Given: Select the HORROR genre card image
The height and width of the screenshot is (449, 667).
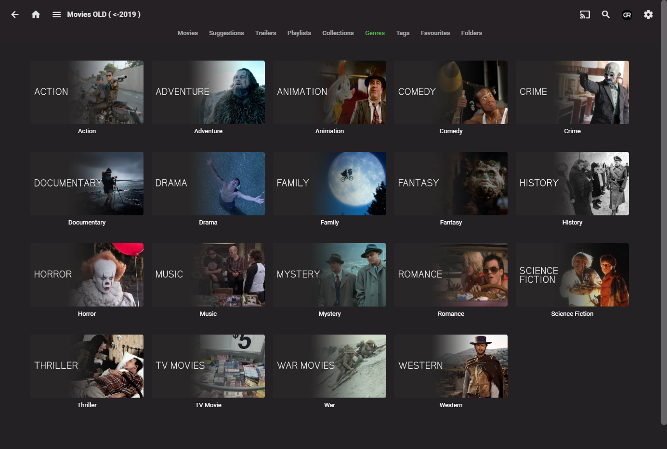Looking at the screenshot, I should pos(87,275).
